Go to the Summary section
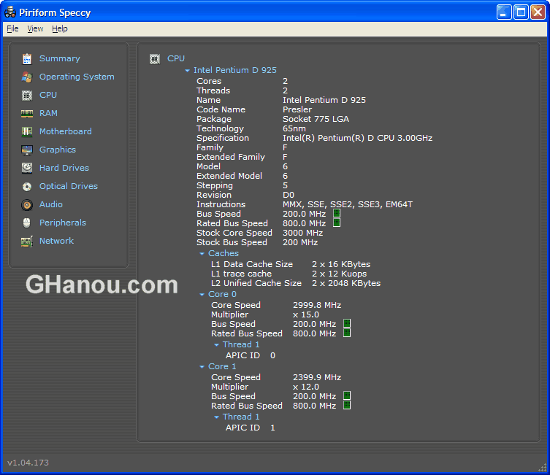Screen dimensions: 550x475 (60, 58)
